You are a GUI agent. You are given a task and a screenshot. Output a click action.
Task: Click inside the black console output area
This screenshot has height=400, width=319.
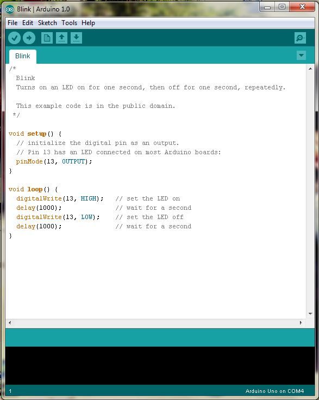click(x=160, y=366)
